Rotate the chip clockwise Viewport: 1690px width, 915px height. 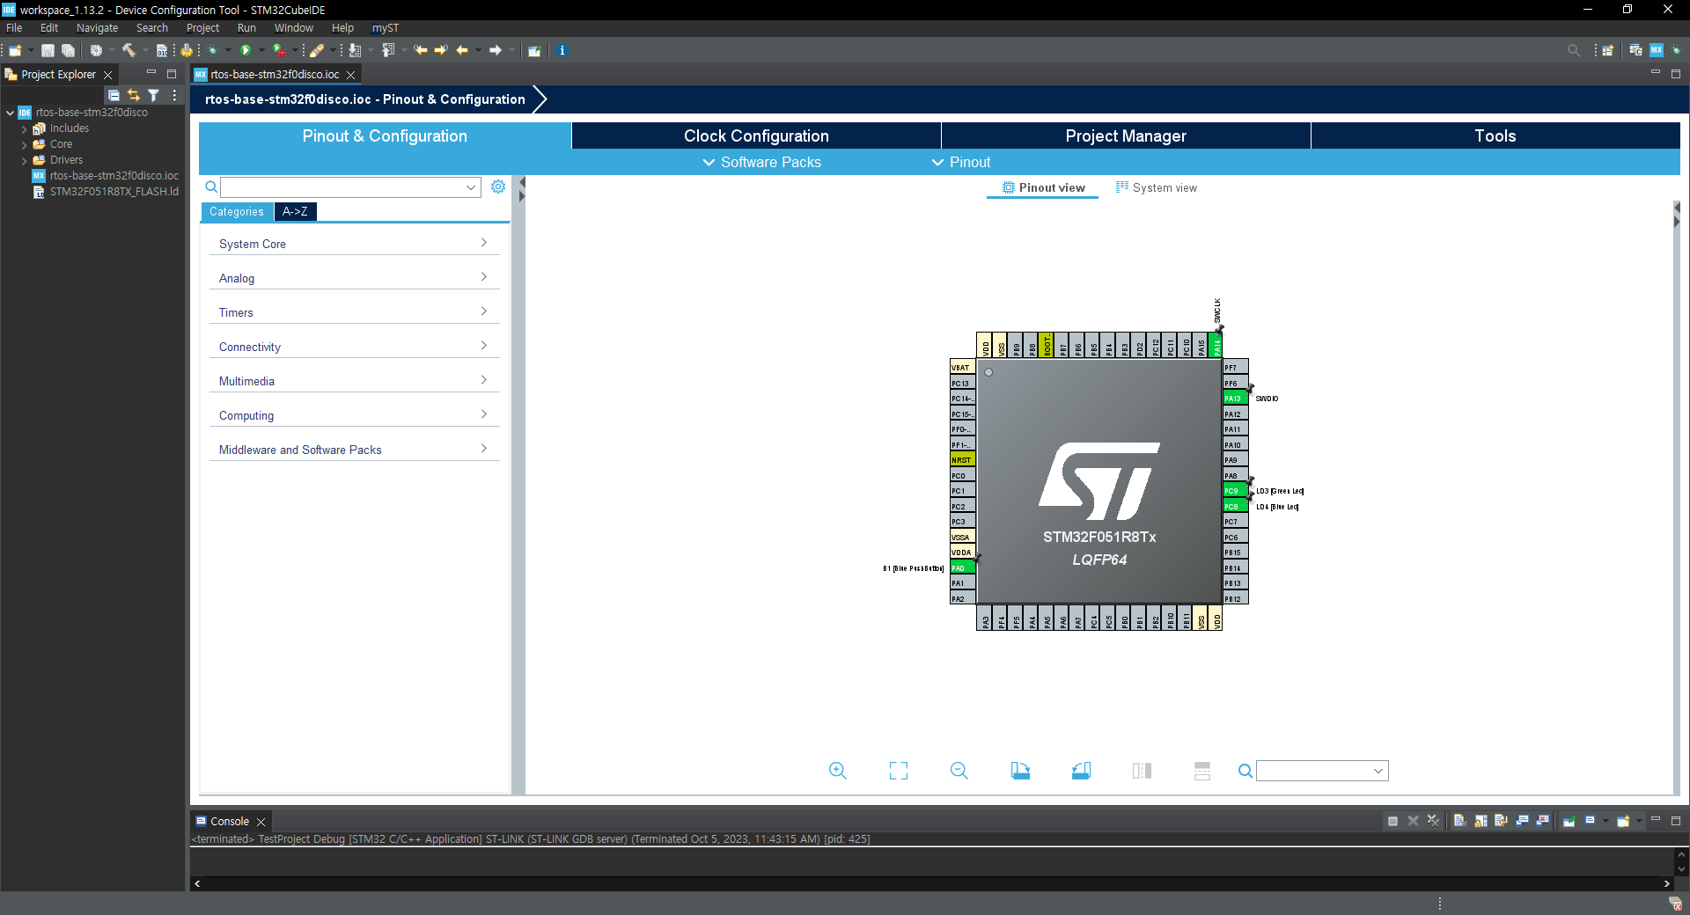point(1020,771)
